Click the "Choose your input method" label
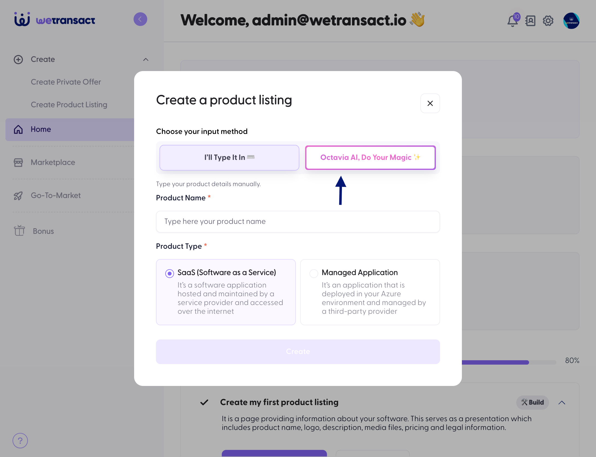This screenshot has width=596, height=457. 202,131
